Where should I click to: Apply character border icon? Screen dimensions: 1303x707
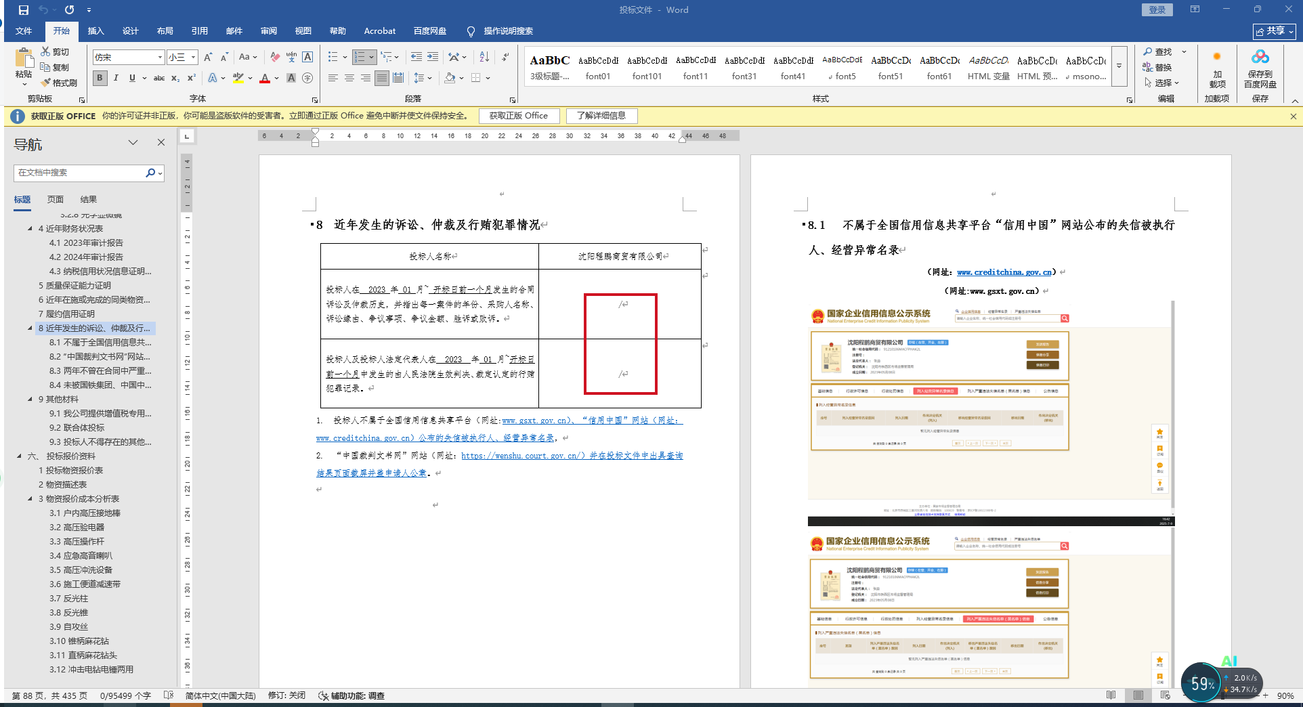pyautogui.click(x=307, y=58)
